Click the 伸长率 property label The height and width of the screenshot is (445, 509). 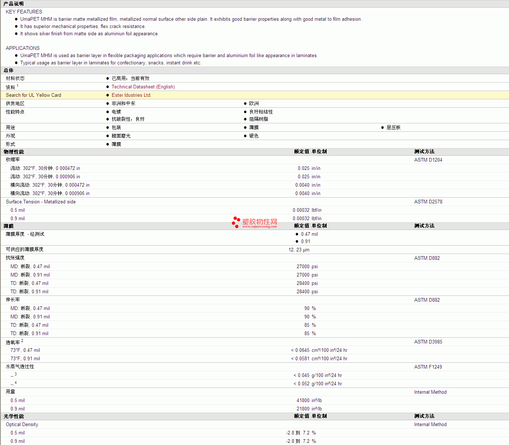[13, 300]
